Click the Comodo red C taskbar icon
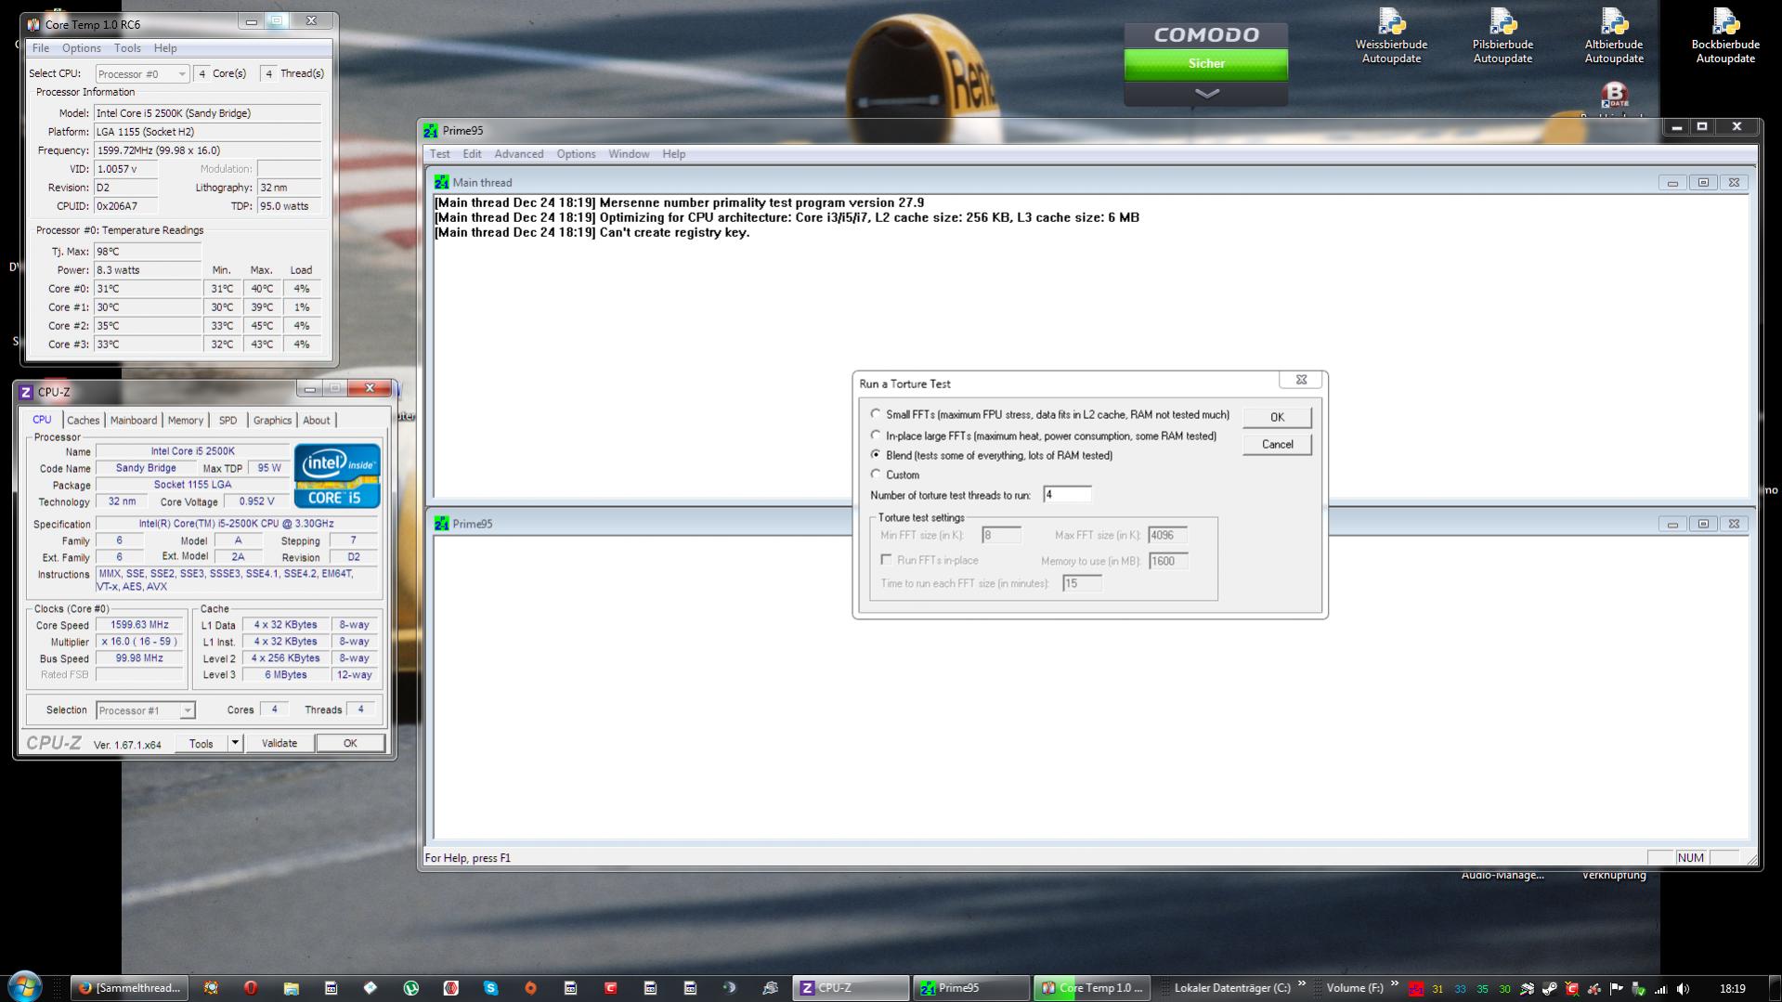Viewport: 1782px width, 1002px height. point(610,988)
